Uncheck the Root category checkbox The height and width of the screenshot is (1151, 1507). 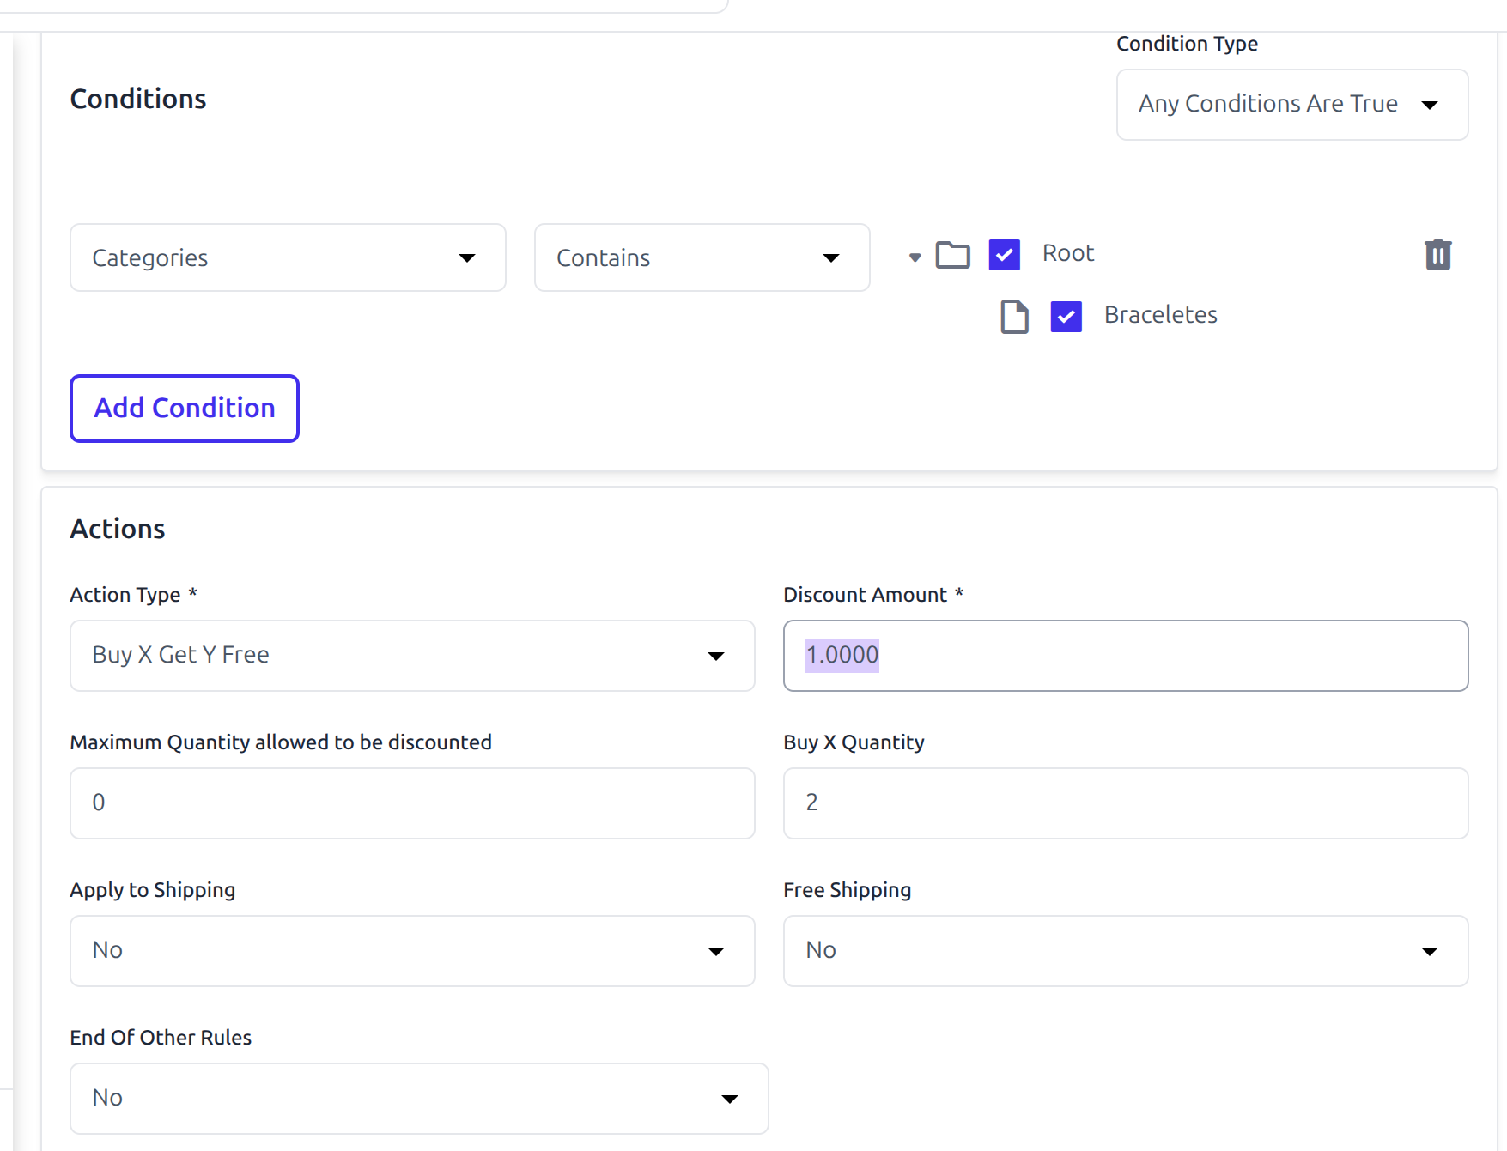click(x=1004, y=255)
